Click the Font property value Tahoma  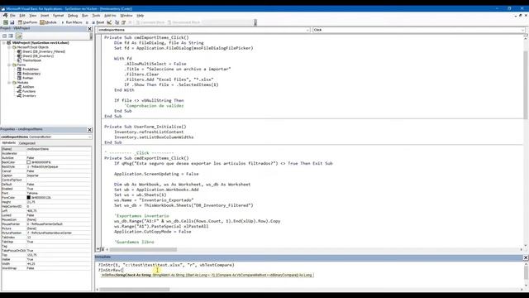click(59, 193)
